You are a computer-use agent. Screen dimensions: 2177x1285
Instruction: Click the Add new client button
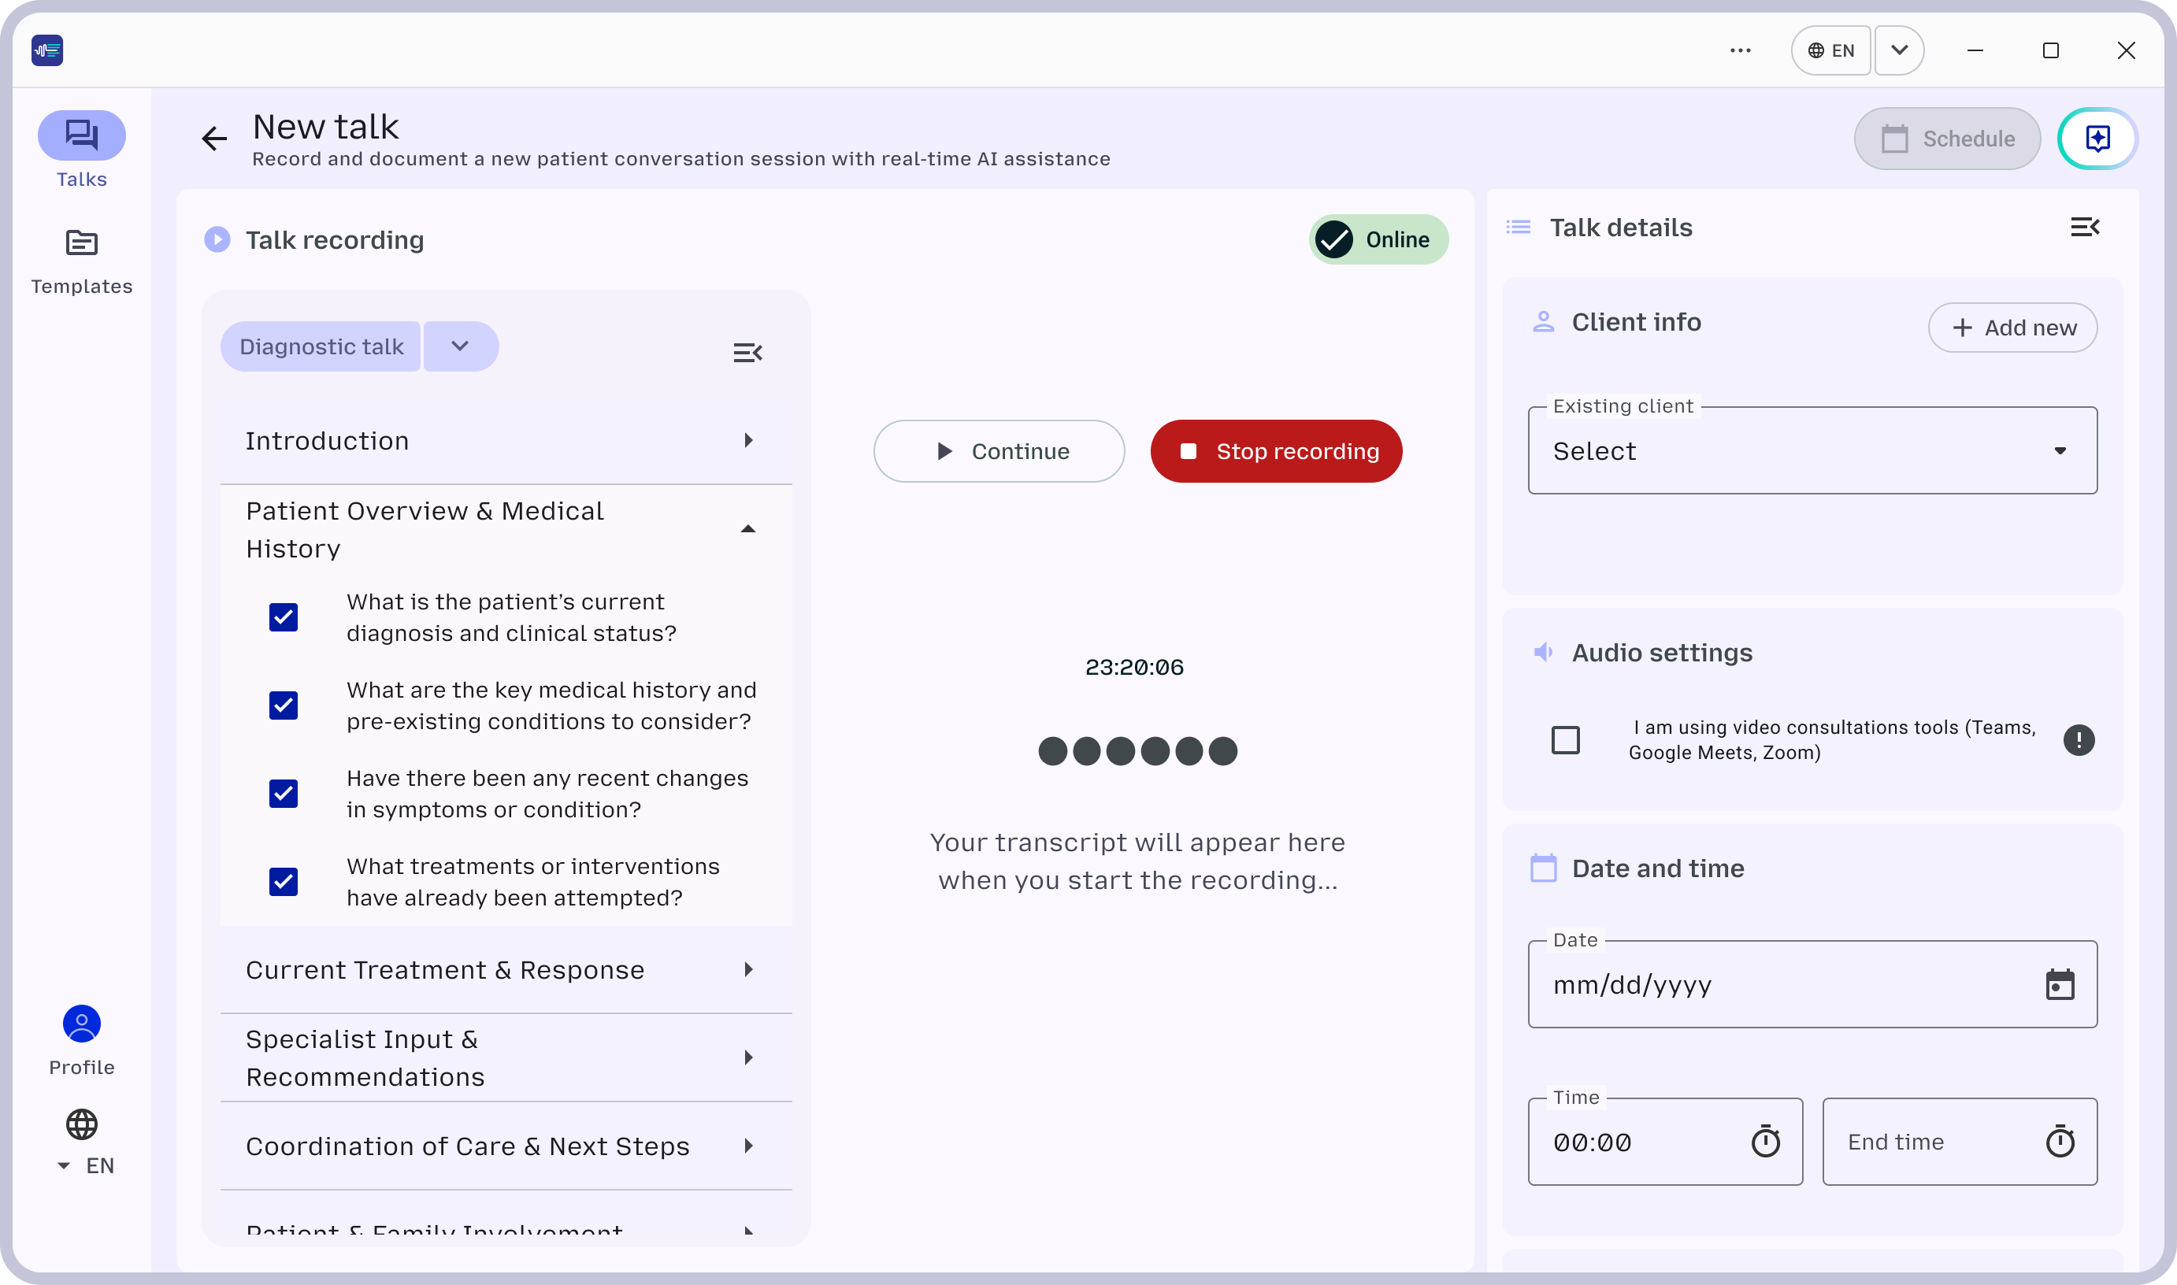tap(2012, 328)
